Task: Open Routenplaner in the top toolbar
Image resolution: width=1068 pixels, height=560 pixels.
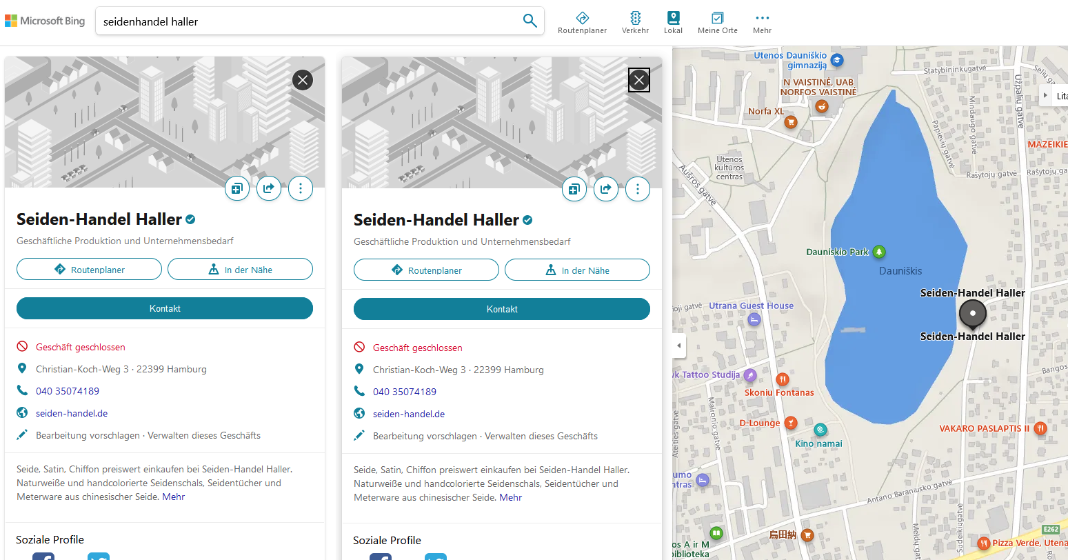Action: pos(582,22)
